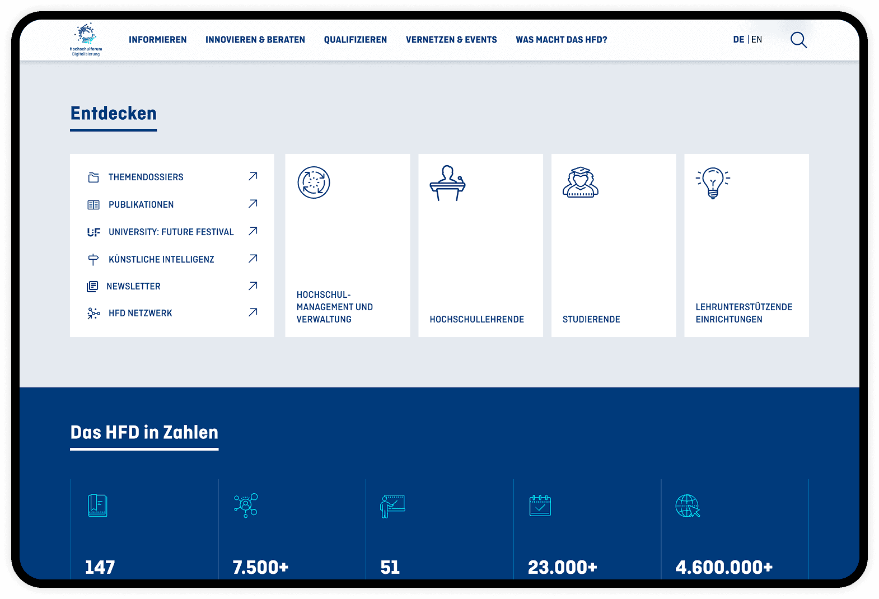Open the Was macht das HFD? menu
The width and height of the screenshot is (879, 599).
(562, 40)
